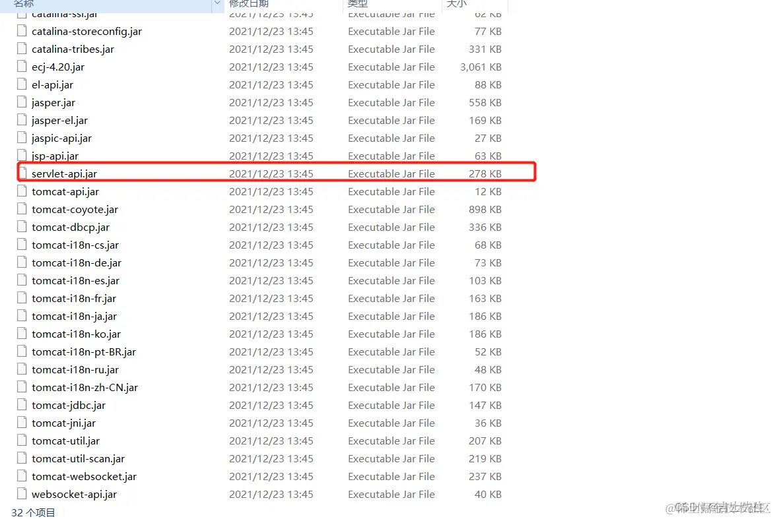Screen dimensions: 775x519
Task: Click the 898 KB size of tomcat-coyote.jar
Action: click(x=485, y=209)
